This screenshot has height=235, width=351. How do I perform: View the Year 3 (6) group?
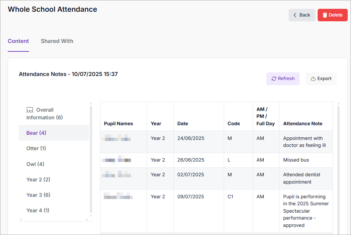click(38, 195)
